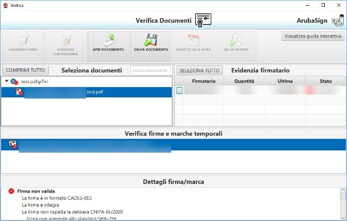
Task: Select the 'Firma non valida' detail line
Action: coord(36,191)
